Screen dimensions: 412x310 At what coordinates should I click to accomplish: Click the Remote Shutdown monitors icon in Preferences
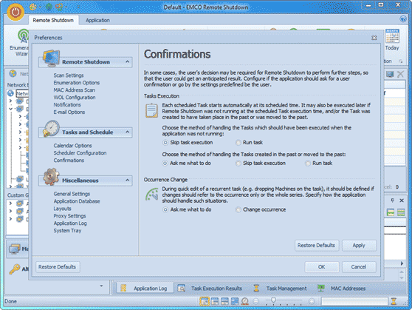[52, 58]
